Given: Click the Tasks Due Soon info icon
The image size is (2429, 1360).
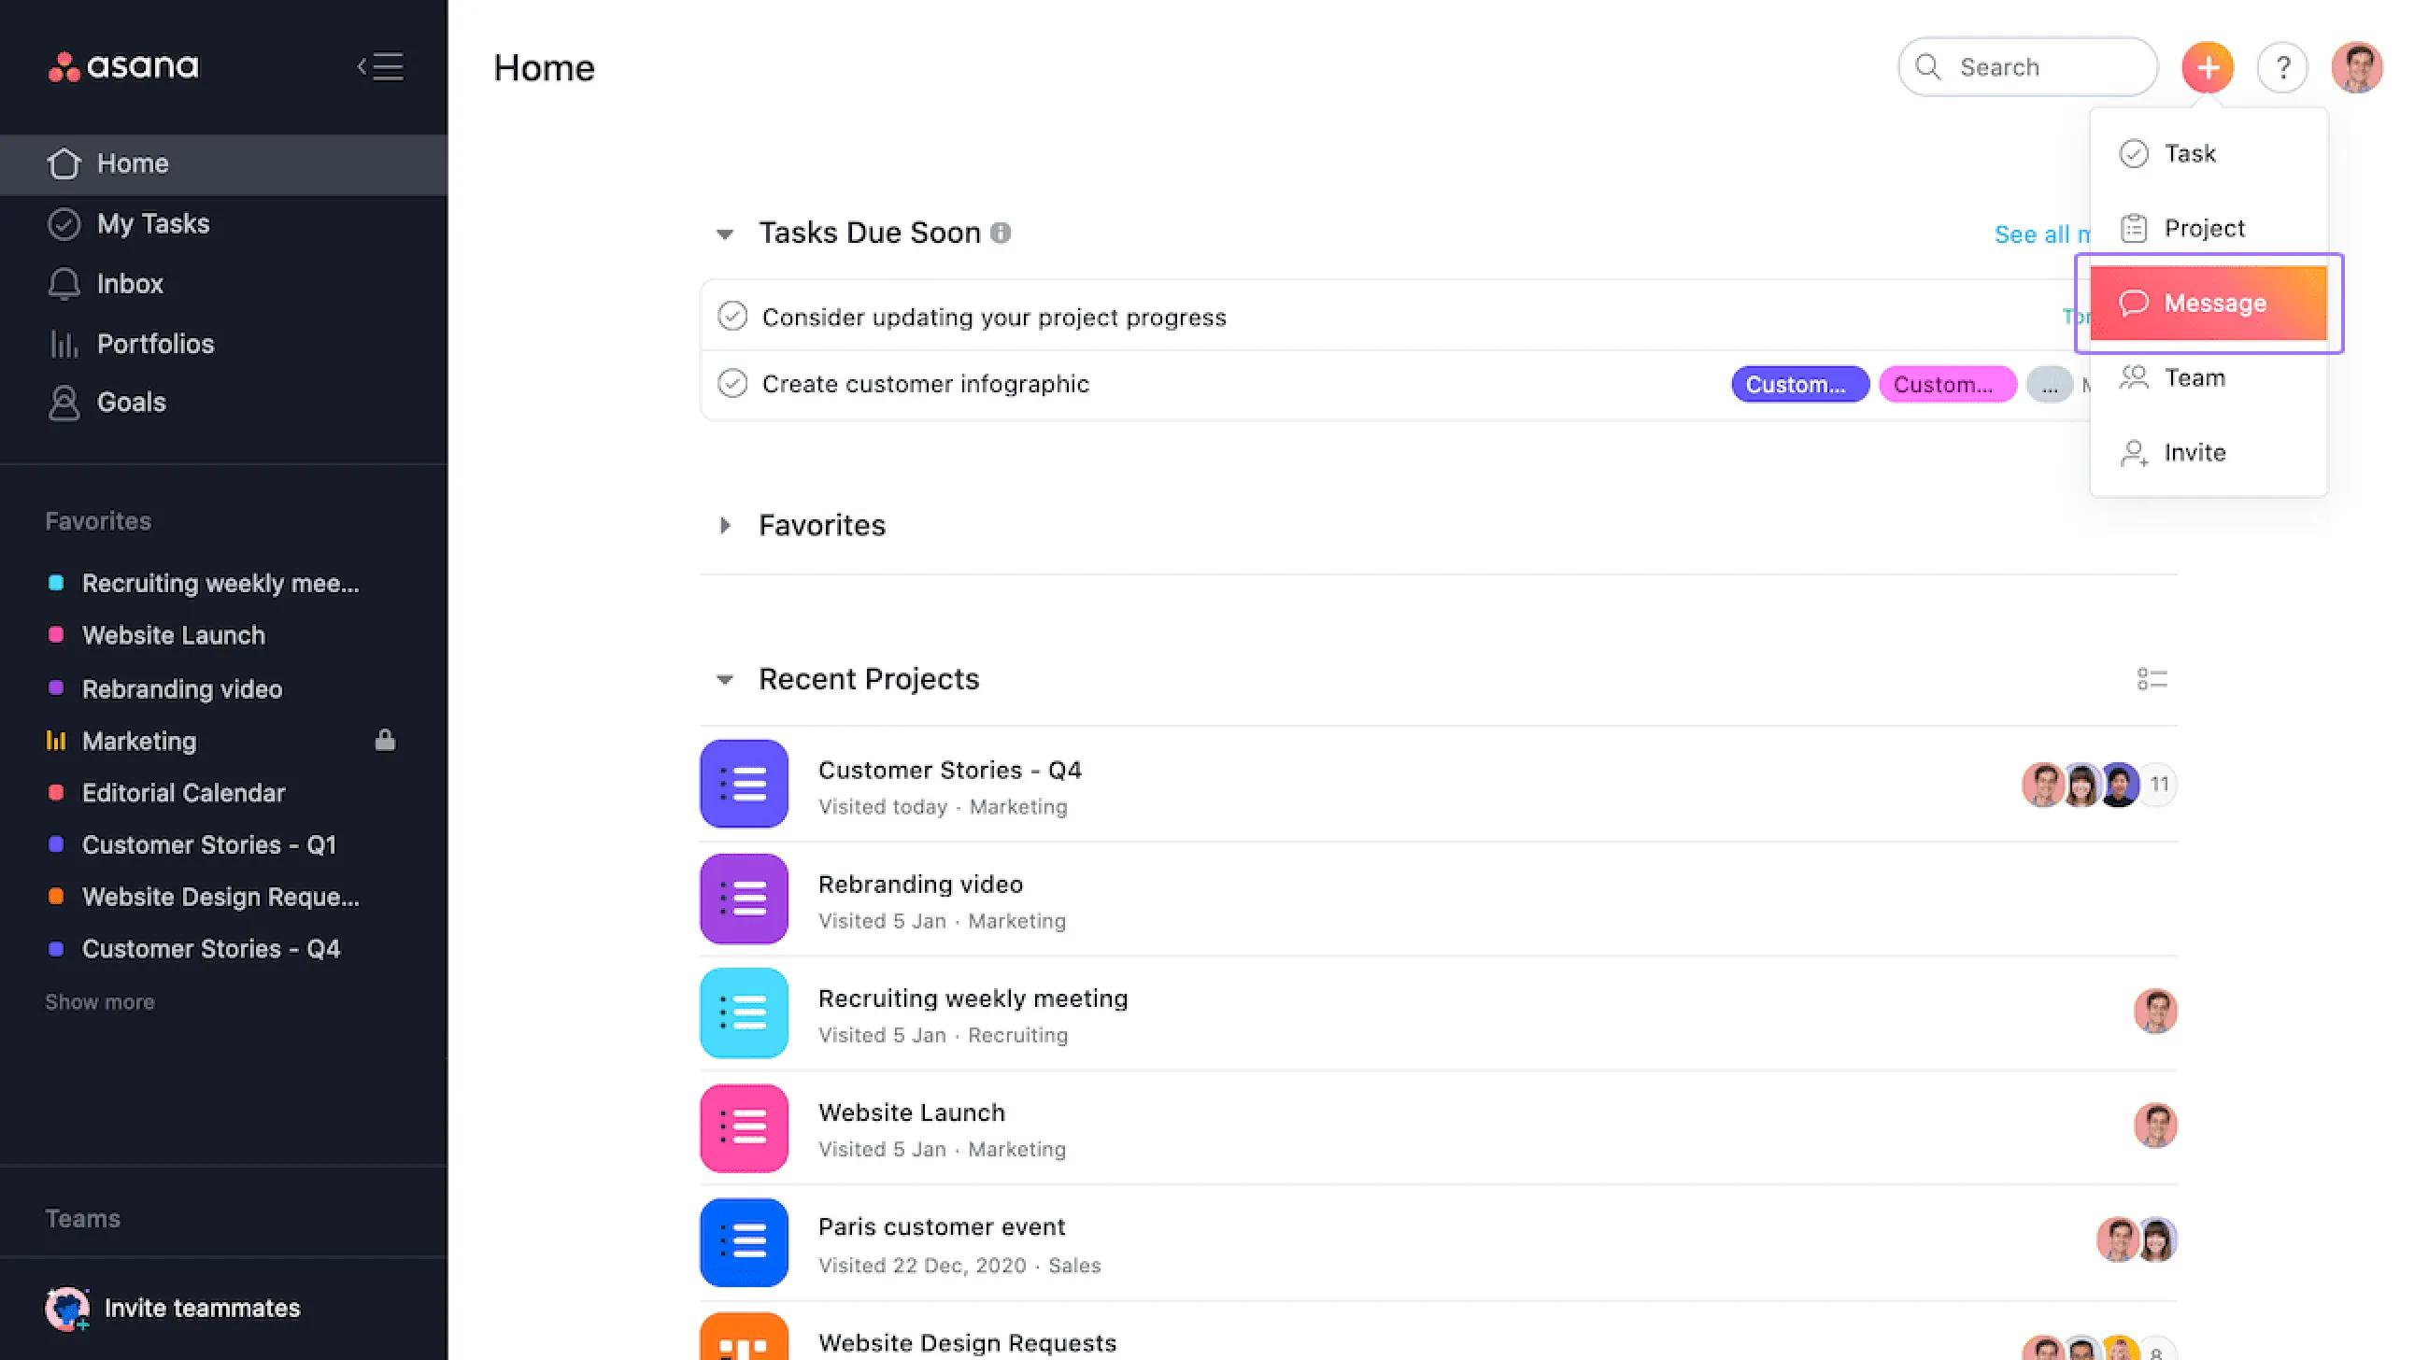Looking at the screenshot, I should 1001,233.
